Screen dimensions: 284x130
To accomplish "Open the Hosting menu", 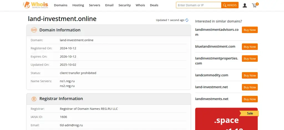I will click(x=78, y=5).
